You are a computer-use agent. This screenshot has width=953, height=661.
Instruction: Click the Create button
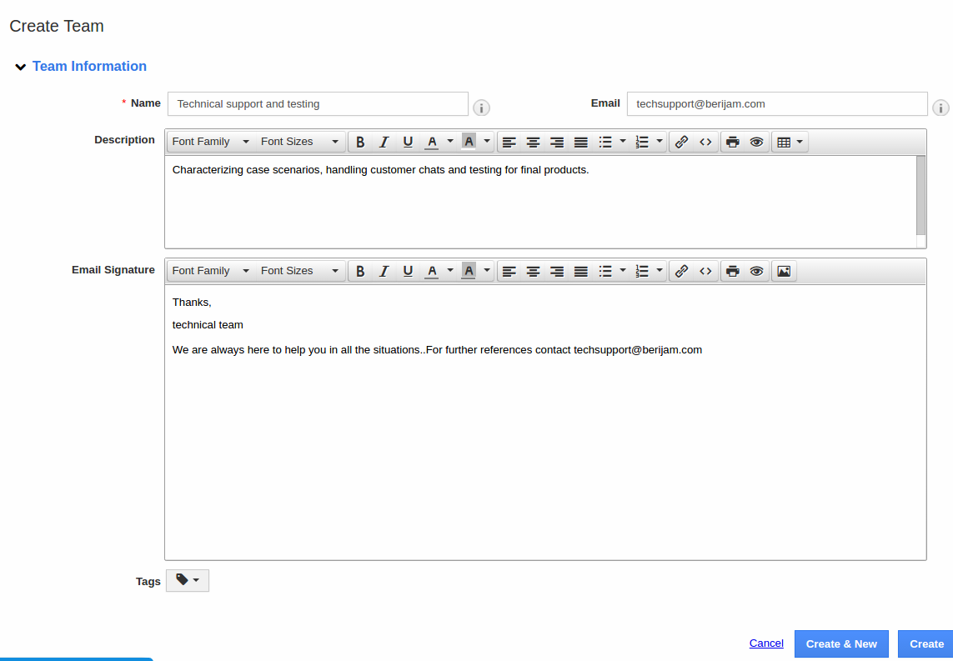(x=926, y=644)
